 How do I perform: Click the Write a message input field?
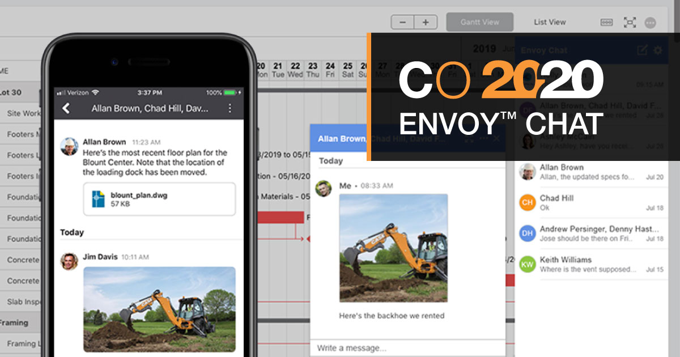pos(407,347)
